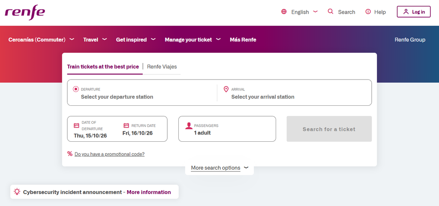Image resolution: width=439 pixels, height=206 pixels.
Task: Expand the Get inspired menu
Action: click(135, 40)
